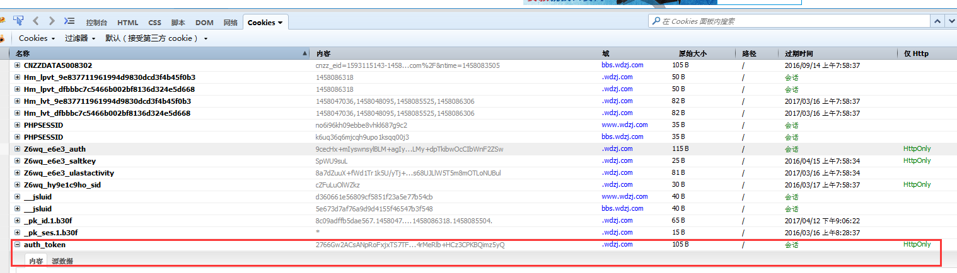This screenshot has height=273, width=957.
Task: Go back with the left arrow icon
Action: 36,21
